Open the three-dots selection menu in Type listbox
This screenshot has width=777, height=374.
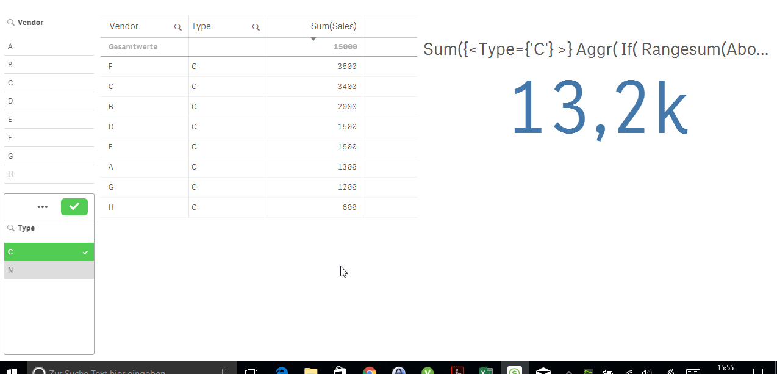pyautogui.click(x=42, y=207)
